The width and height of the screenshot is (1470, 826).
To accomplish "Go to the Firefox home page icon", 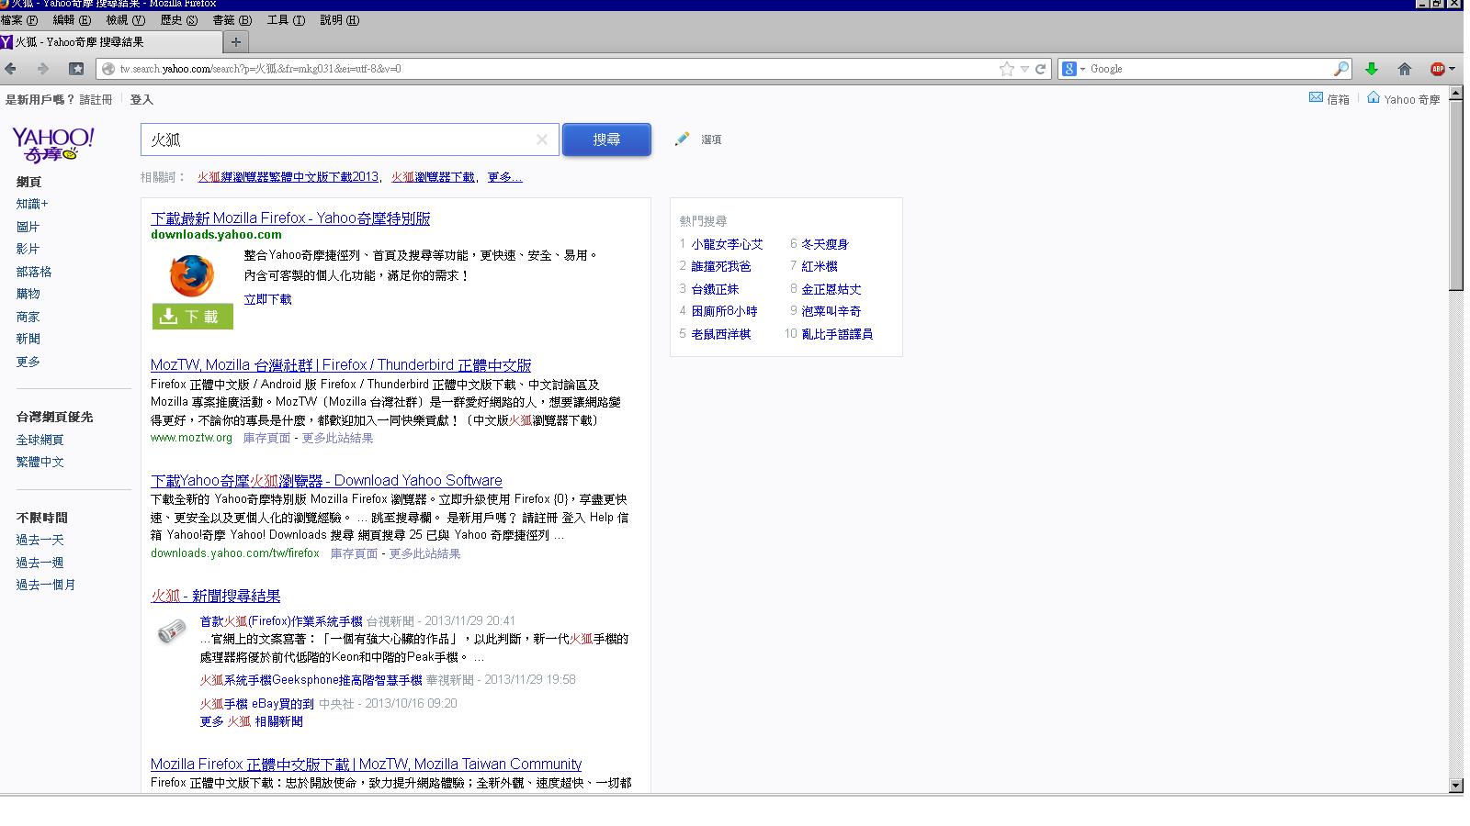I will 1404,69.
